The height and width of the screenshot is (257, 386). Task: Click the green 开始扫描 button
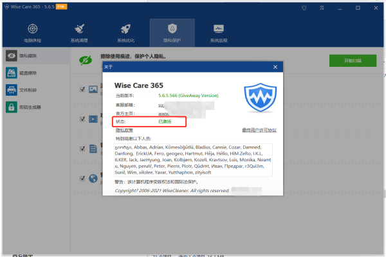click(x=353, y=61)
